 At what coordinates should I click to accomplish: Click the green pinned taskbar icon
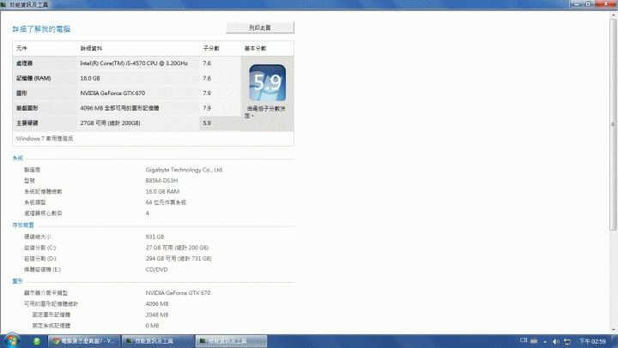point(37,341)
